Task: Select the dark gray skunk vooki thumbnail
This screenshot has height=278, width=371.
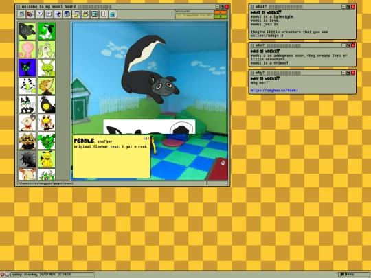Action: point(27,31)
